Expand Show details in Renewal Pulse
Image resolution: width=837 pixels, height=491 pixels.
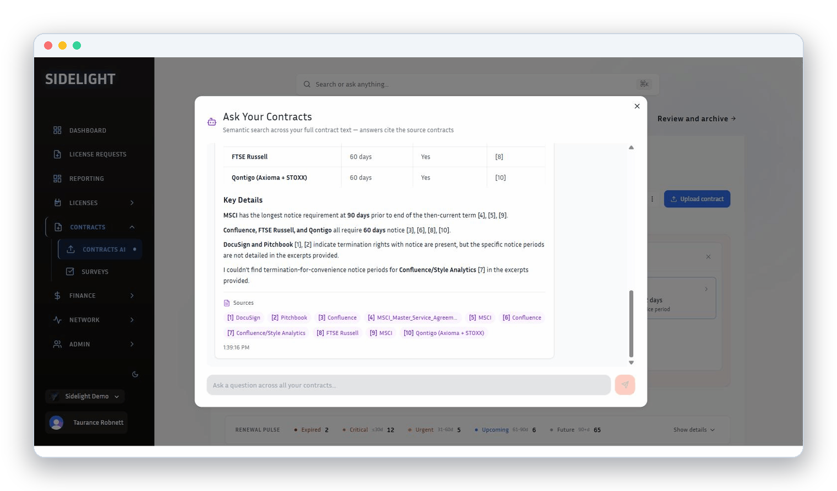click(x=694, y=430)
